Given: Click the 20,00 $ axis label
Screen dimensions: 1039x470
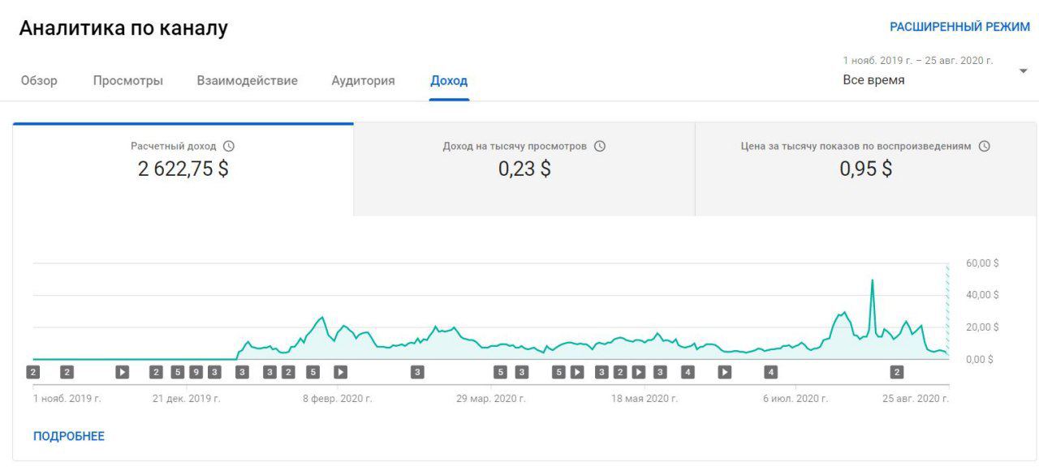Looking at the screenshot, I should point(982,327).
